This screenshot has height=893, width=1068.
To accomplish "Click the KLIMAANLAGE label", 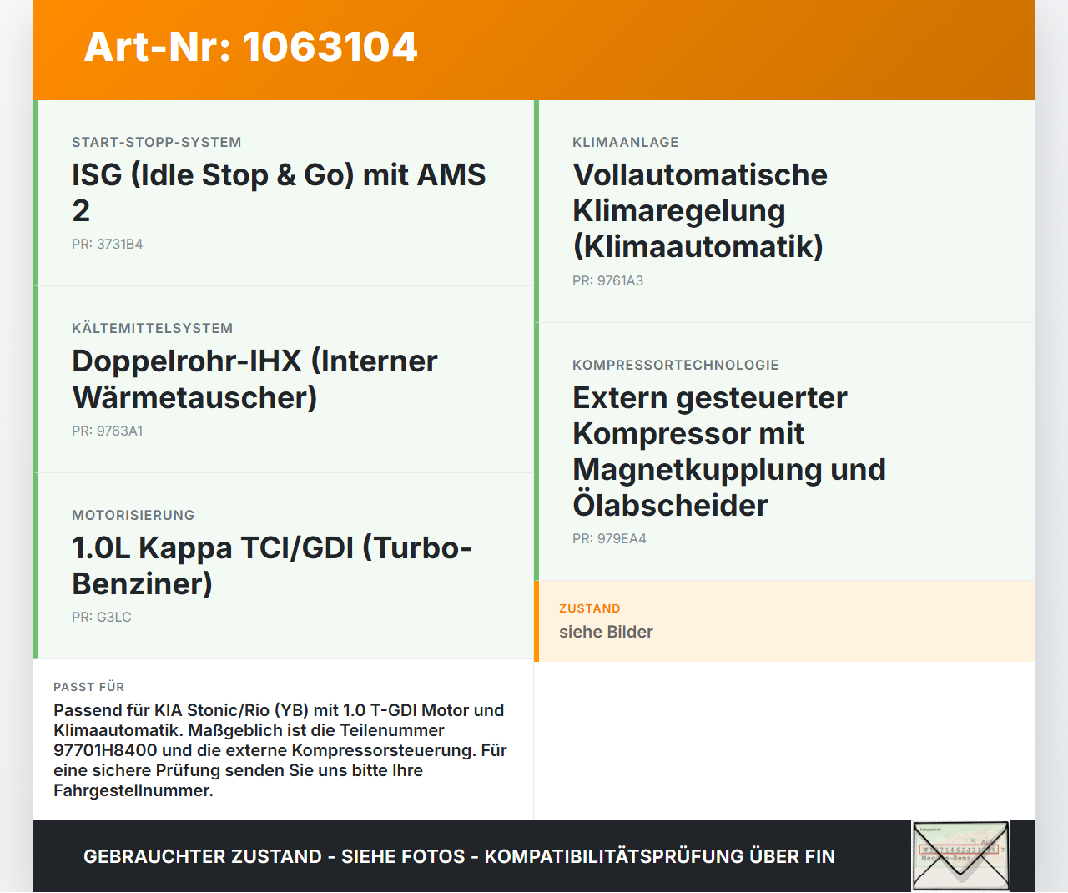I will 626,142.
